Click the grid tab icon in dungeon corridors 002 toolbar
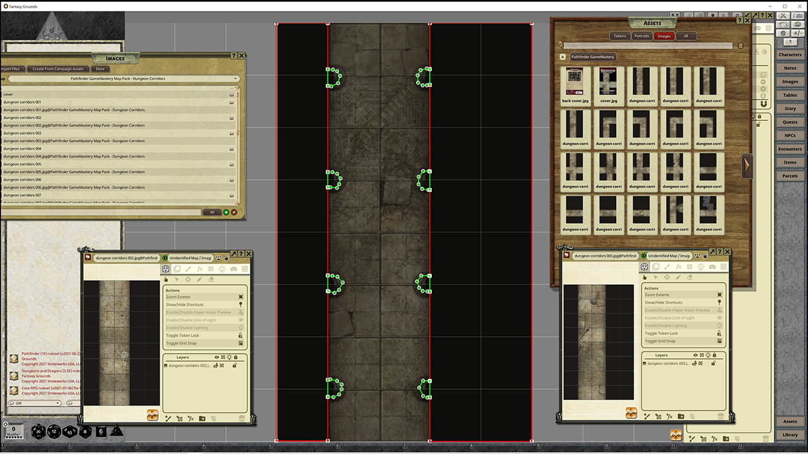 pyautogui.click(x=245, y=269)
